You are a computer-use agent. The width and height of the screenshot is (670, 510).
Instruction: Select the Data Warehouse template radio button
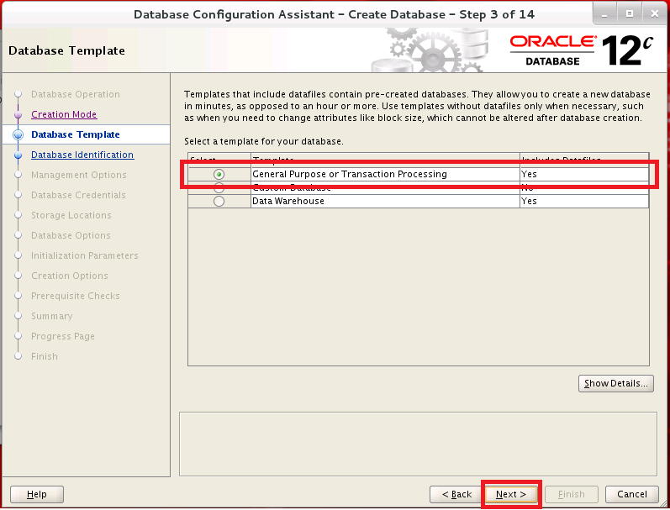pos(219,202)
